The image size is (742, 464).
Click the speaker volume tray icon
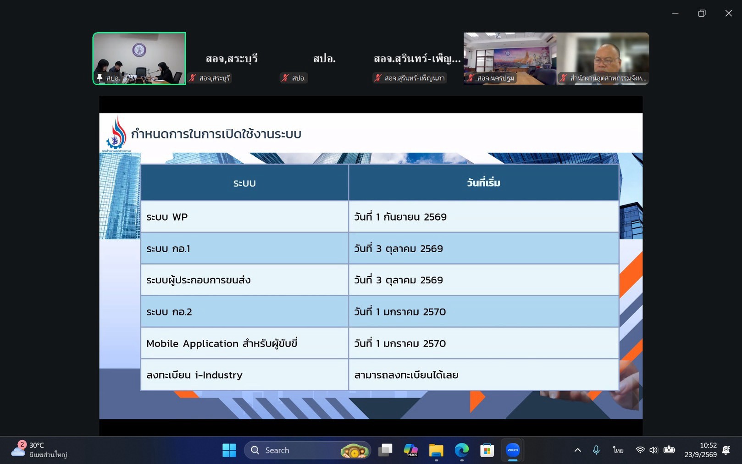click(653, 450)
